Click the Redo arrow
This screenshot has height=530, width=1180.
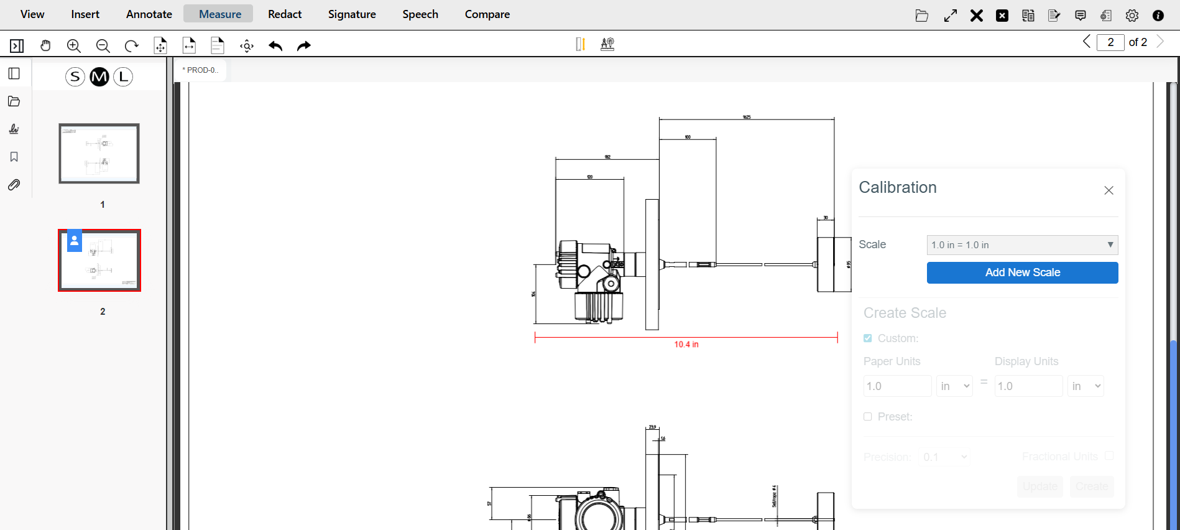[x=304, y=45]
